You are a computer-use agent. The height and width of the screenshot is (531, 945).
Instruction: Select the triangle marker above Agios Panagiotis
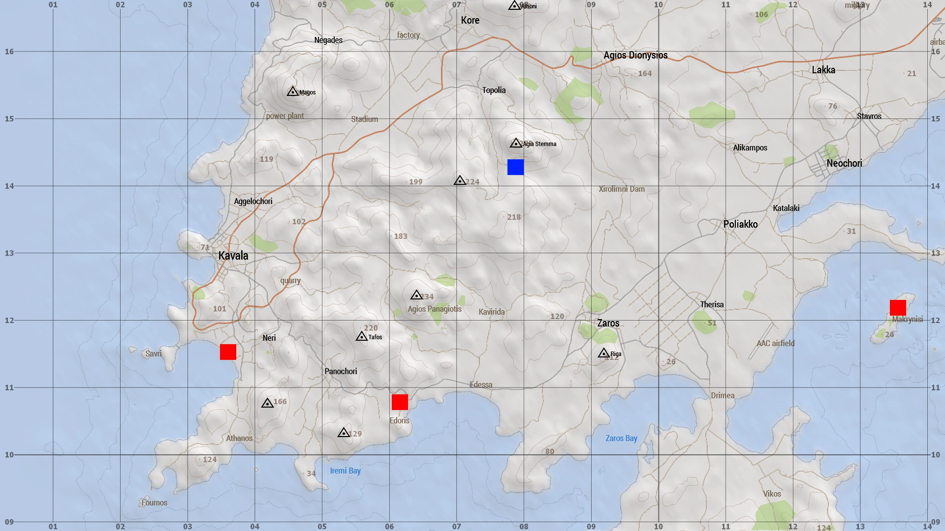pyautogui.click(x=416, y=295)
